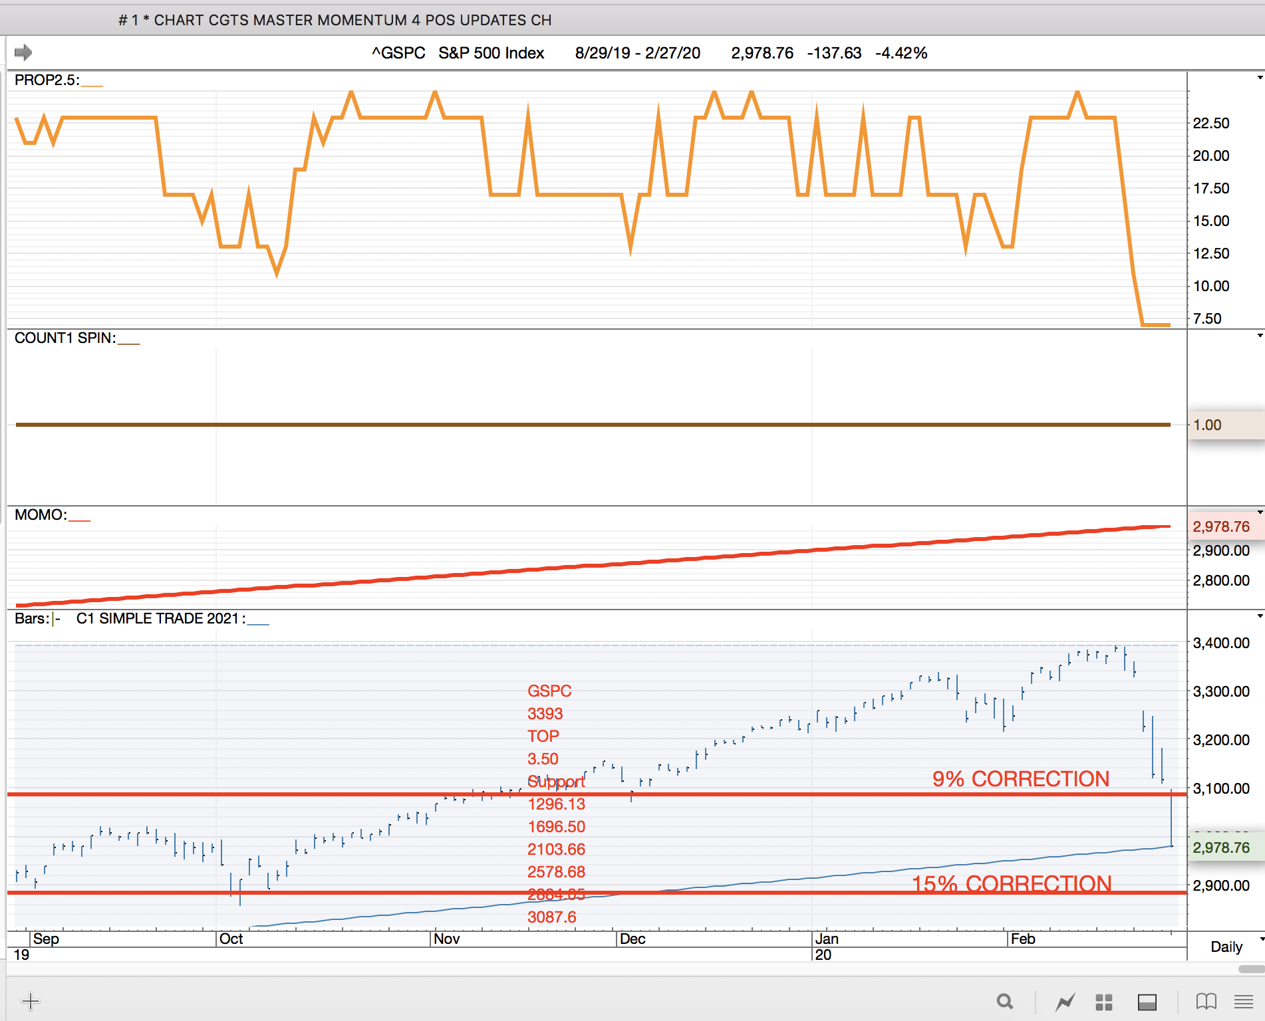Click the 1296.13 annotation value
This screenshot has width=1265, height=1021.
(556, 804)
